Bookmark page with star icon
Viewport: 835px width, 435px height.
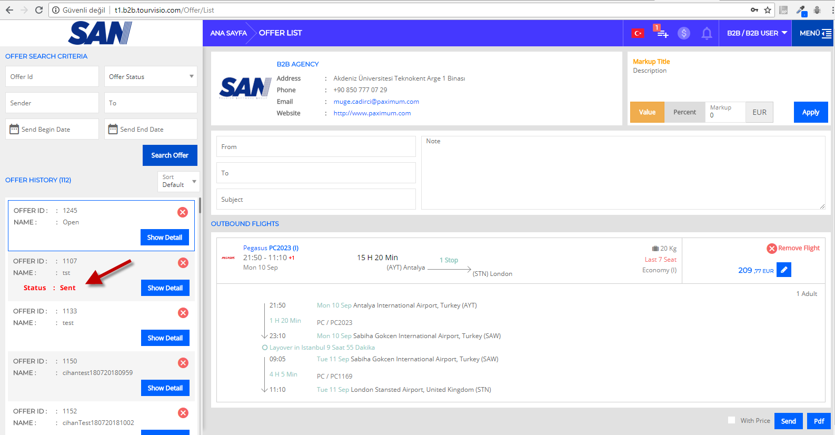click(x=768, y=10)
